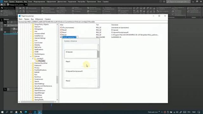
Task: Select the Holographic key
Action: (x=39, y=29)
